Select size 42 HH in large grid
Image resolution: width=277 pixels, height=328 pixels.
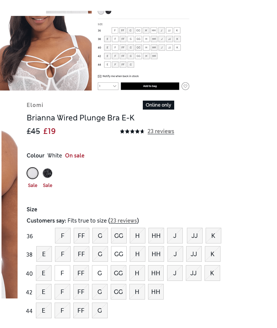(156, 292)
